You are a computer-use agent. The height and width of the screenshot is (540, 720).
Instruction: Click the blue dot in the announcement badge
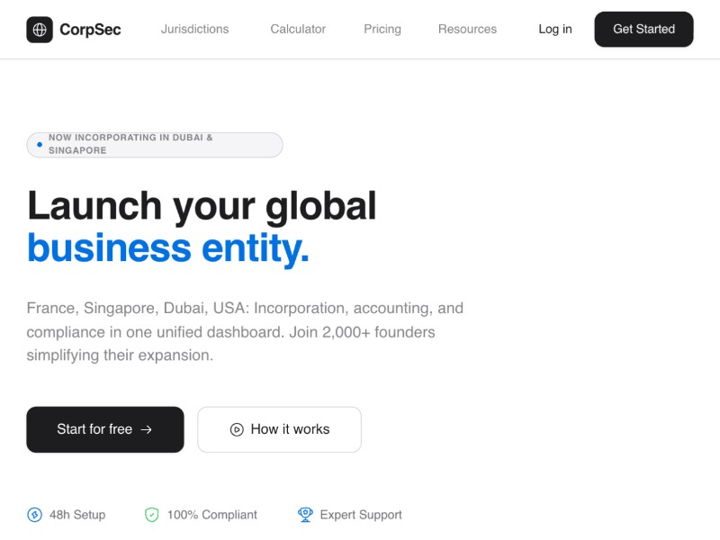tap(40, 144)
